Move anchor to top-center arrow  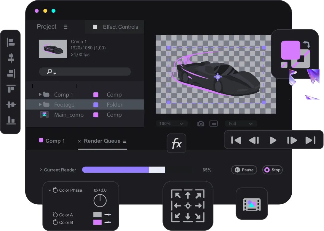(x=188, y=195)
